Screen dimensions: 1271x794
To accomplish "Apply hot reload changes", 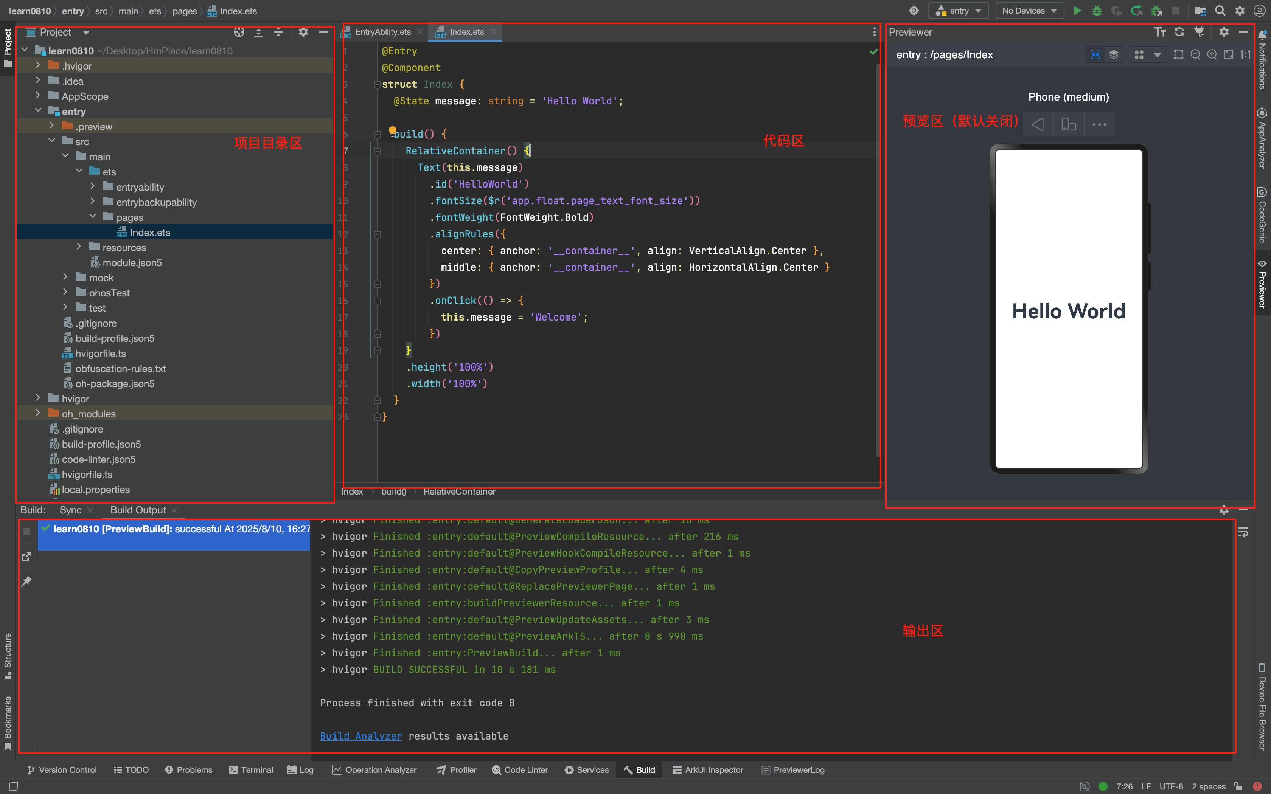I will click(1137, 11).
